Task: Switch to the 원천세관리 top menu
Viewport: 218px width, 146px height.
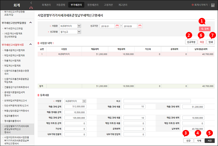Action: (93, 5)
